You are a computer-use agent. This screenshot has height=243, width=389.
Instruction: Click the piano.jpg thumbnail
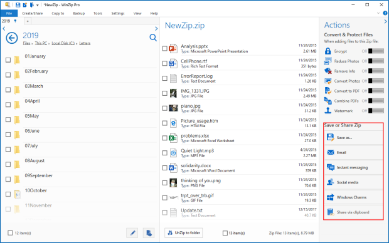click(x=173, y=108)
